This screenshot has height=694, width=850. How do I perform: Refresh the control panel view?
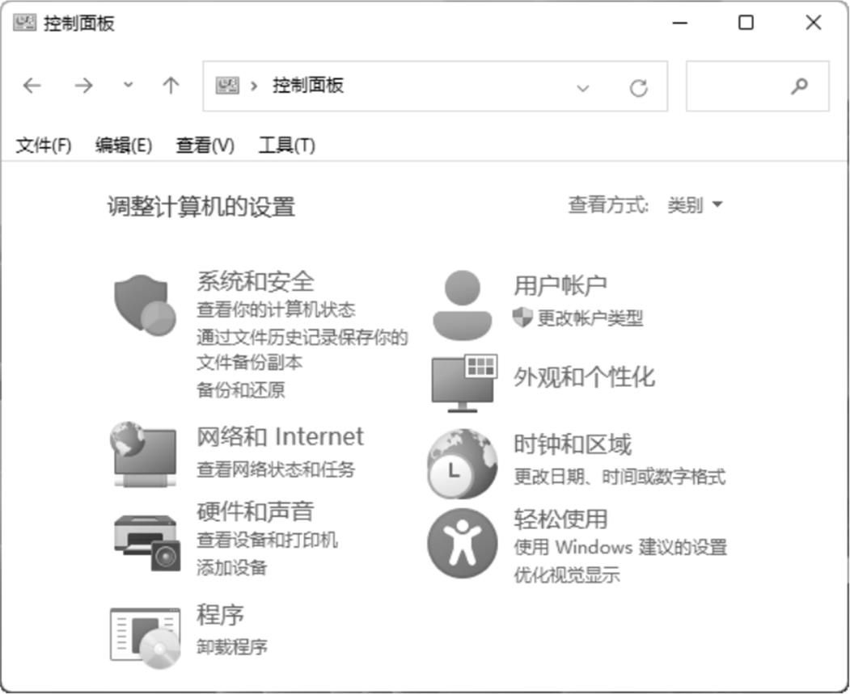point(639,88)
